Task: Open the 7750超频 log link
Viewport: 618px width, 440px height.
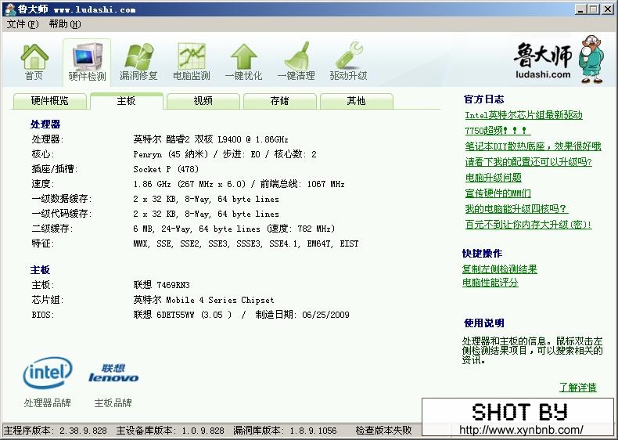Action: 497,131
